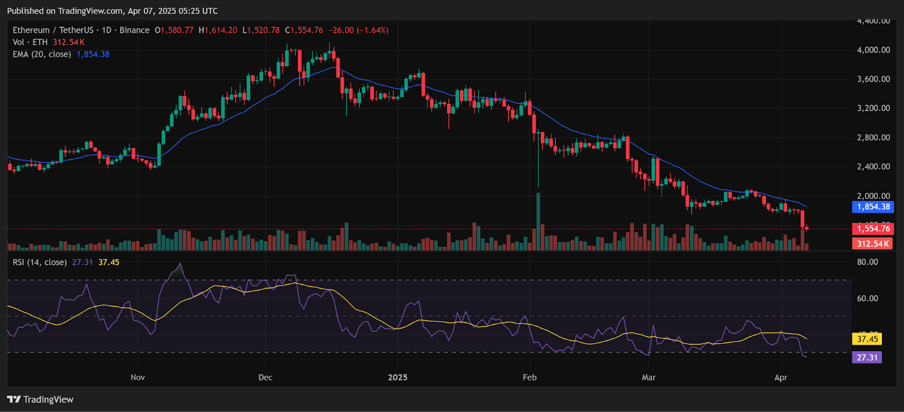
Task: Click the red 1,554.76 current price tag
Action: pos(873,229)
